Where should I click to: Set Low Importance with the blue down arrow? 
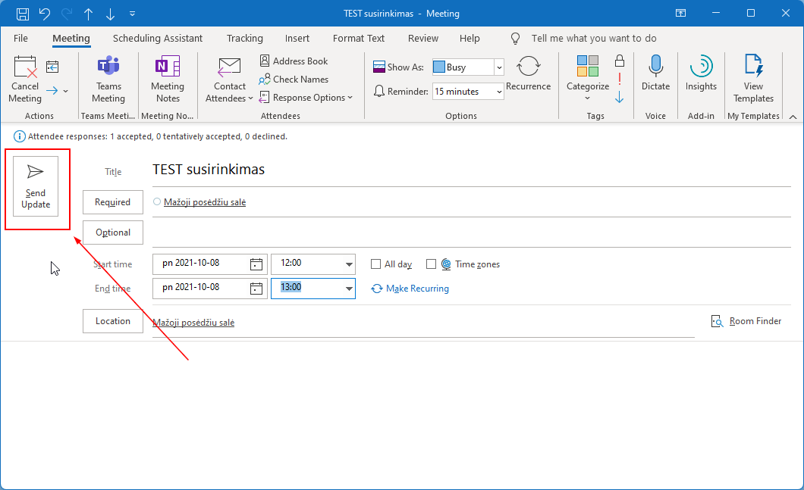click(x=620, y=97)
